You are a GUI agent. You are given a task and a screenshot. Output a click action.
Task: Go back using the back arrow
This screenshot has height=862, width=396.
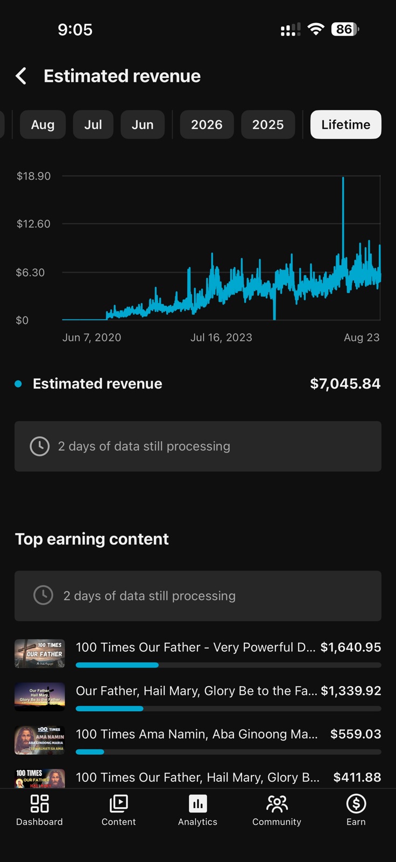click(x=21, y=76)
